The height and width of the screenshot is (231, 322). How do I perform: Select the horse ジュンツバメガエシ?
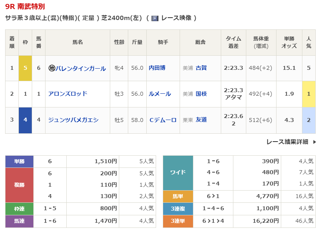pos(73,120)
